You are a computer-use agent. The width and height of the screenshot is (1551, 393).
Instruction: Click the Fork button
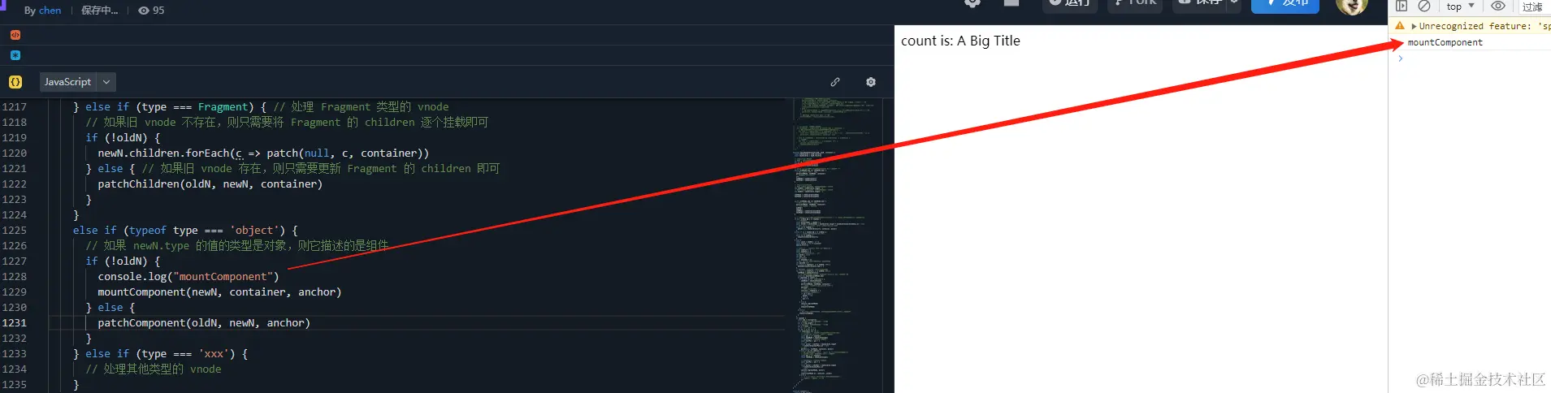coord(1135,3)
